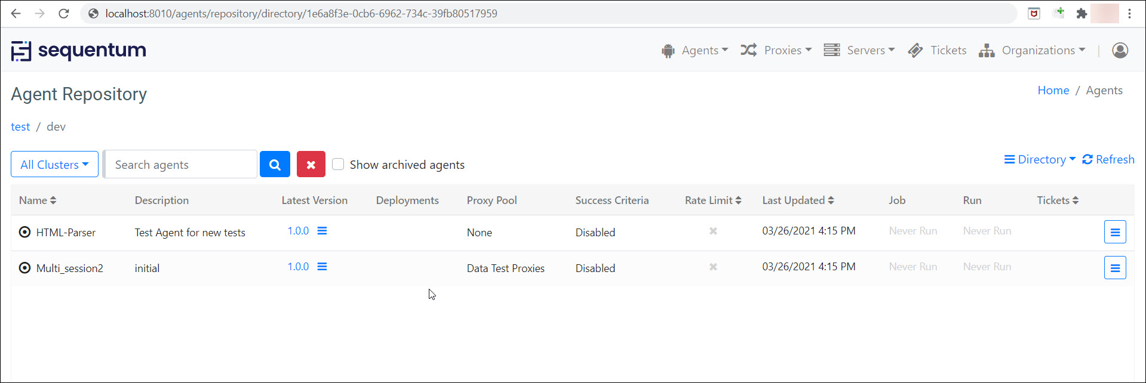Sort the table by Tickets
This screenshot has height=383, width=1146.
[1058, 200]
